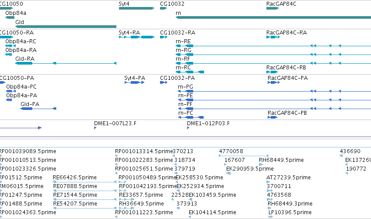Open EST EK258530.5prime
Image resolution: width=371 pixels, height=219 pixels.
point(200,178)
